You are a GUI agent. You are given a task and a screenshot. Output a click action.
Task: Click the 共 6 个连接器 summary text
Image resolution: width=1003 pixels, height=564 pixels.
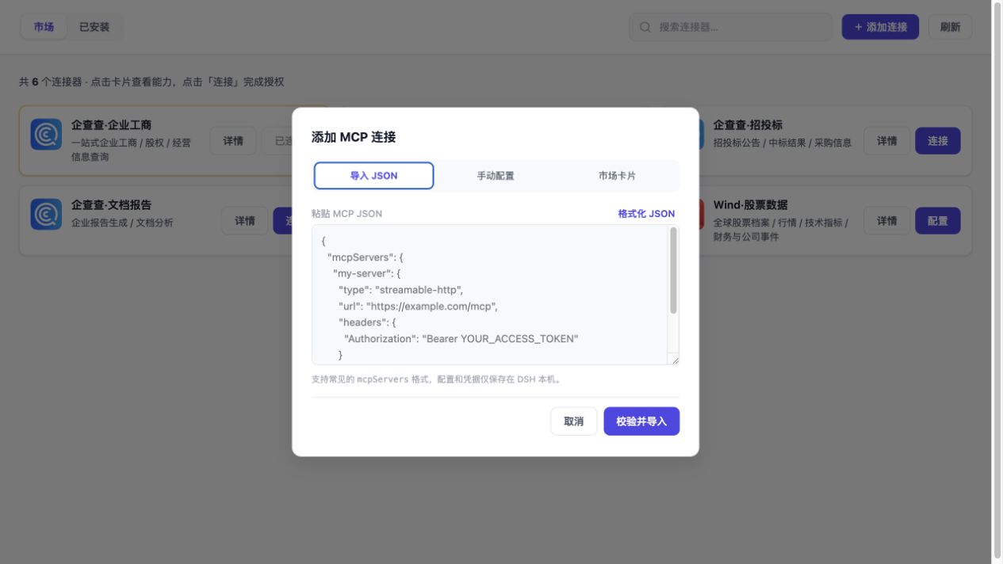tap(151, 82)
